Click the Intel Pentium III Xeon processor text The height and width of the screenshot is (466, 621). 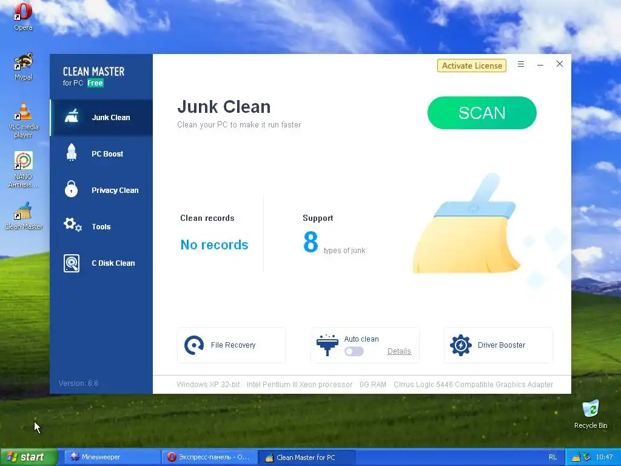300,384
